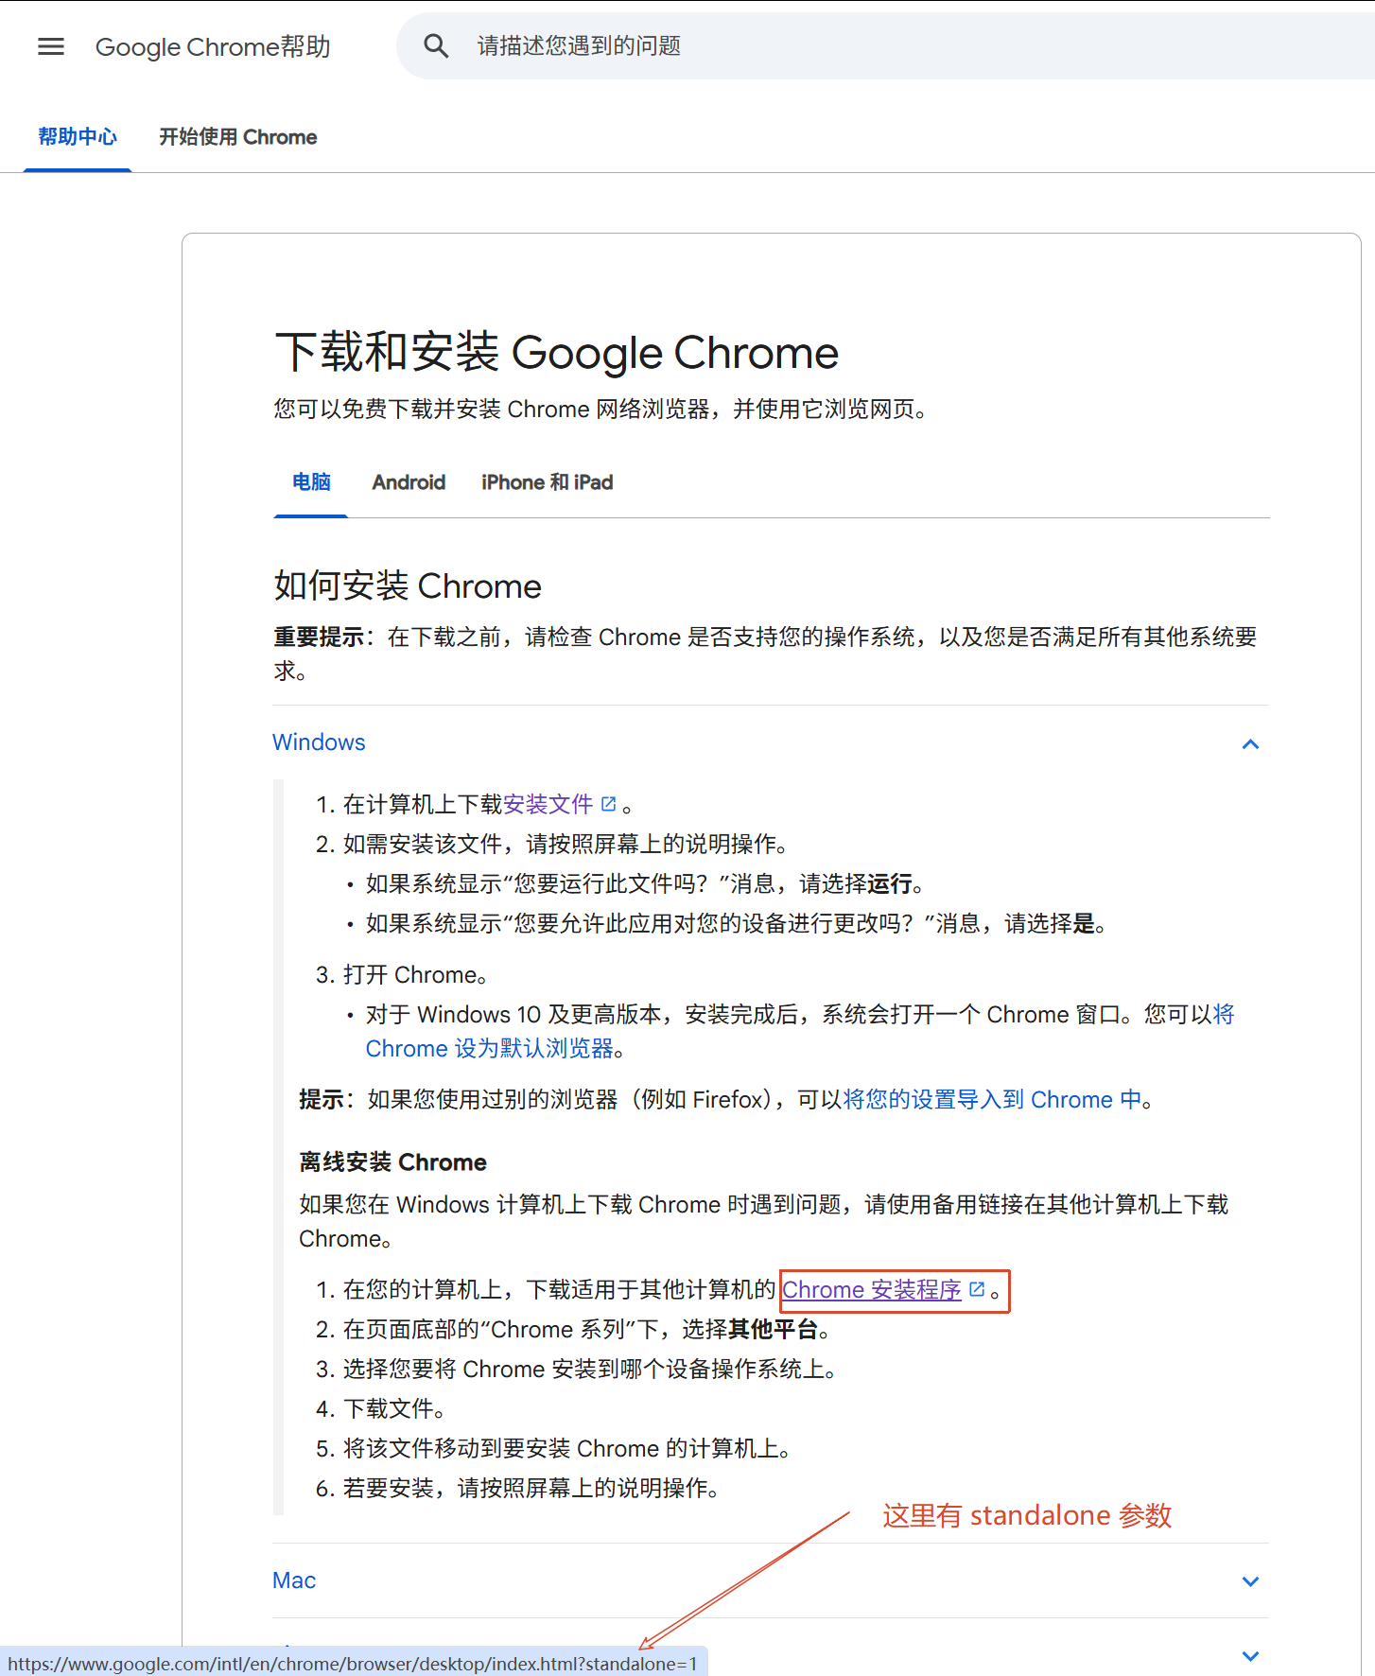
Task: Open 将您的设置导入到 Chrome 中 link
Action: tap(993, 1099)
